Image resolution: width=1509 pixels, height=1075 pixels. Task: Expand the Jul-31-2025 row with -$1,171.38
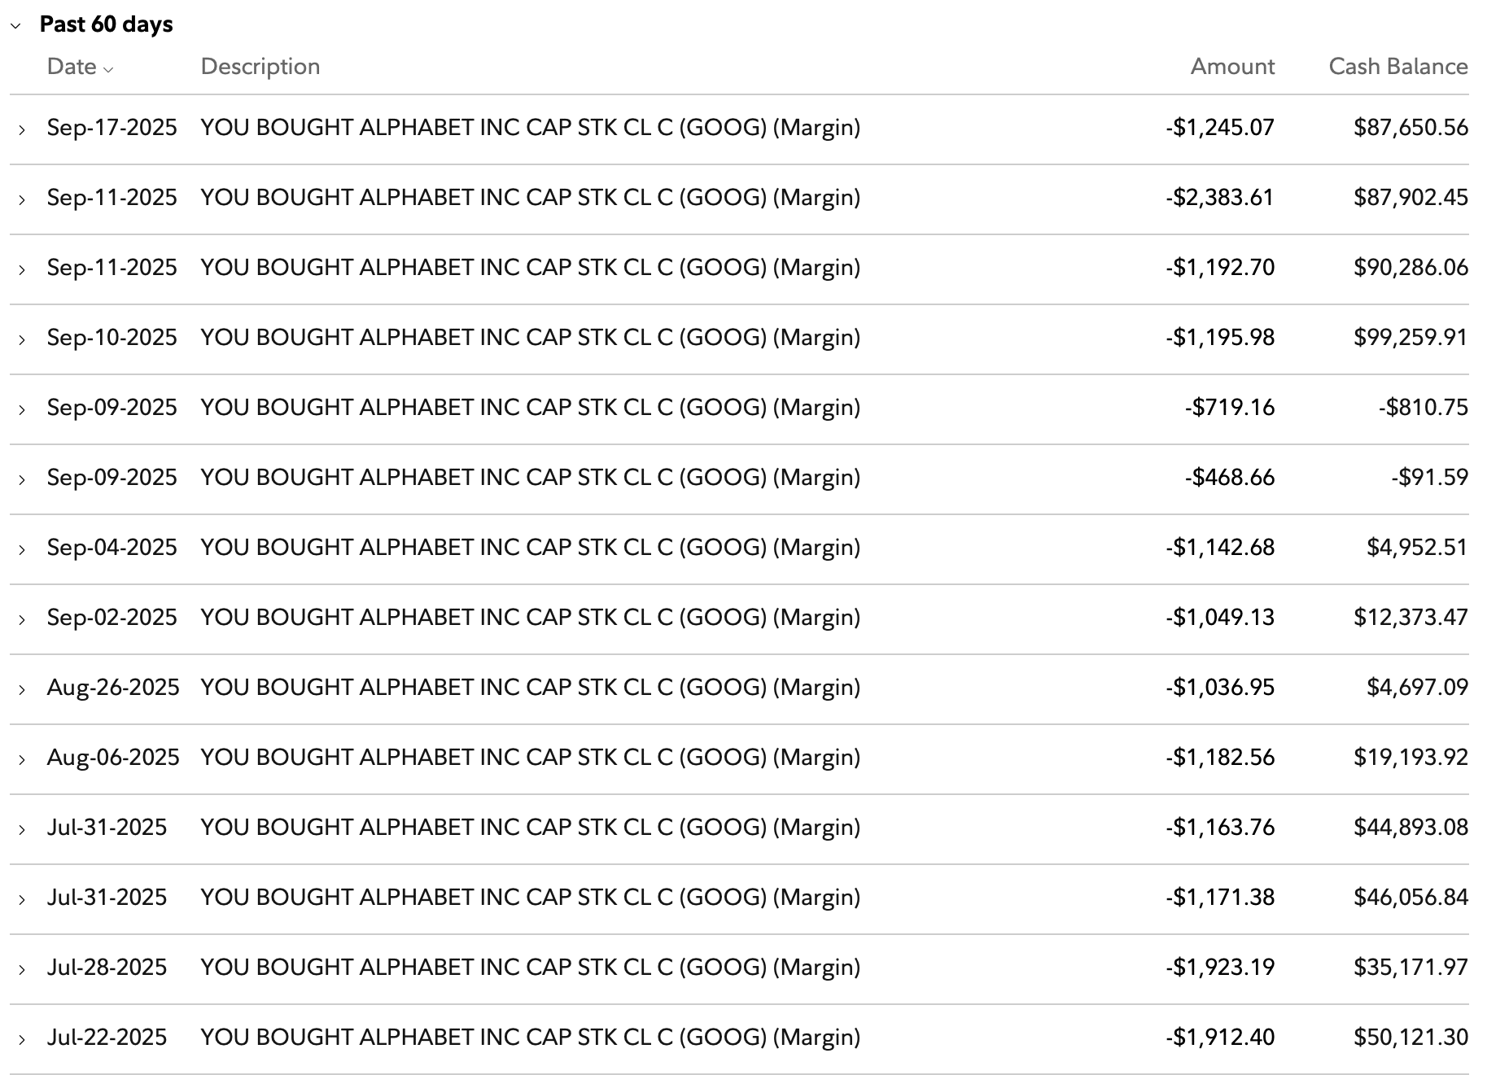click(x=20, y=898)
